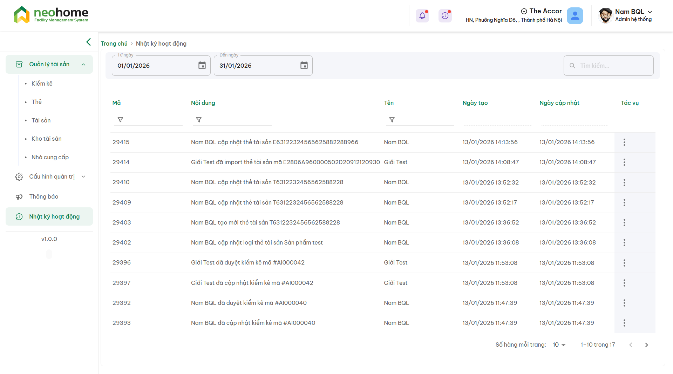Collapse the sidebar with the left arrow
This screenshot has height=374, width=673.
[x=89, y=42]
